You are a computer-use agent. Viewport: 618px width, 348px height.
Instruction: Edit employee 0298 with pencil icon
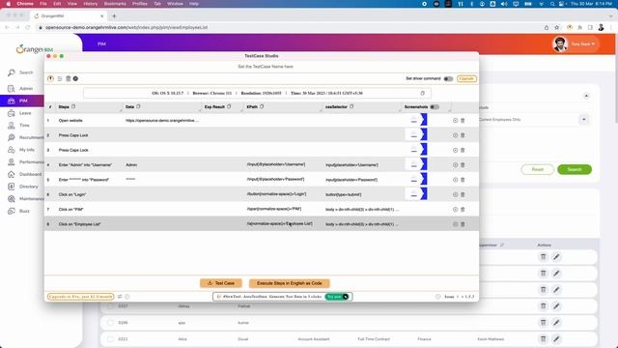556,322
